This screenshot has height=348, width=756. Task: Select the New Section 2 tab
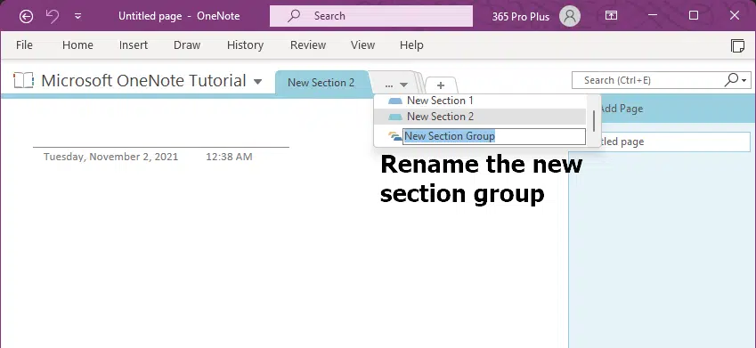pos(321,83)
